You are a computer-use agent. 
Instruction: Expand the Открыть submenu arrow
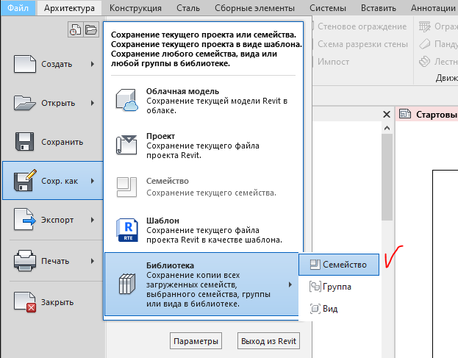93,103
